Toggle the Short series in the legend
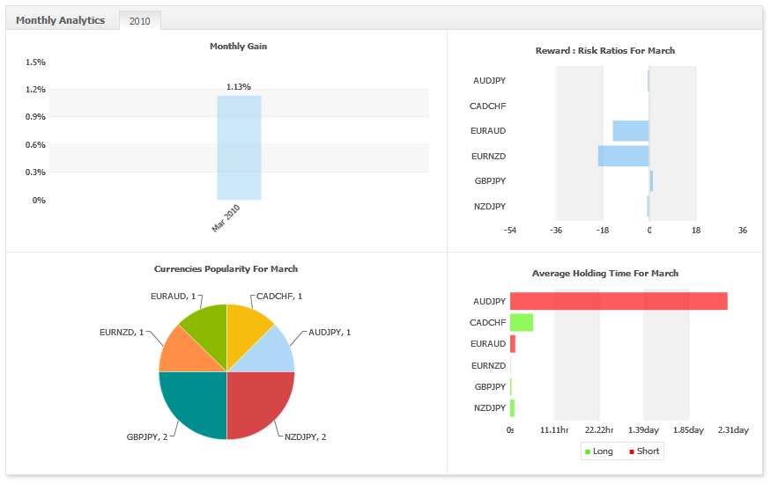Viewport: 771px width, 484px height. (x=643, y=451)
